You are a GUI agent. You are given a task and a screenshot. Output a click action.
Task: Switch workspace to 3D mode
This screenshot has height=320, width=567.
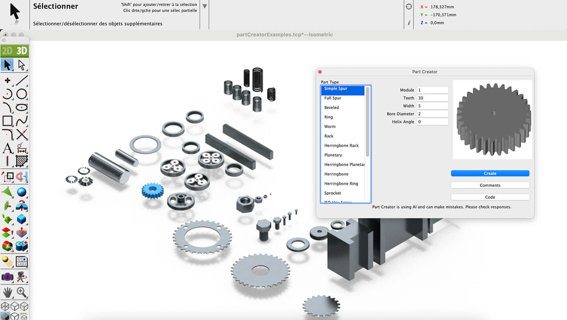21,51
